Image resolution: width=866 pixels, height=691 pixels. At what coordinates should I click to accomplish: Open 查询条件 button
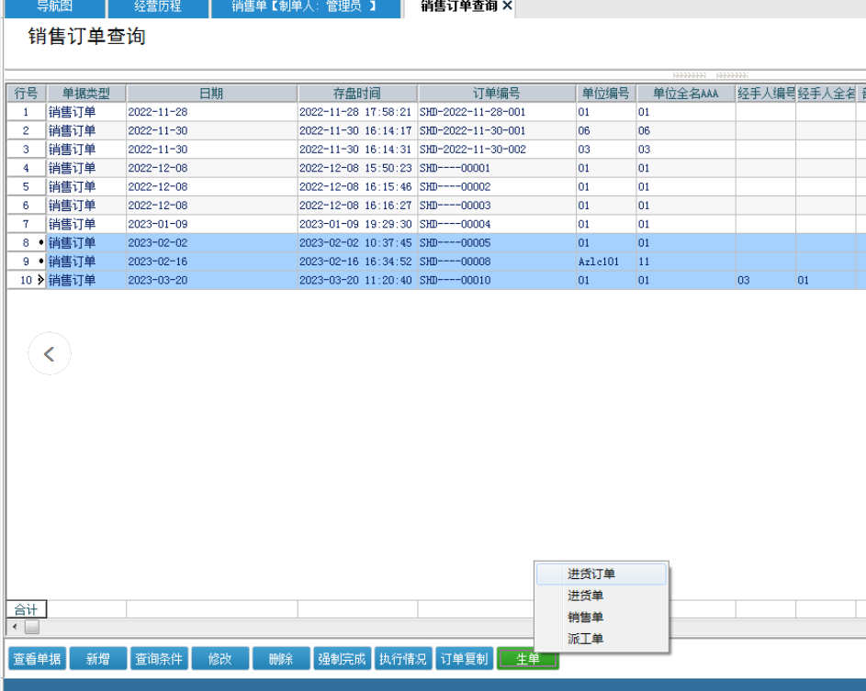159,659
